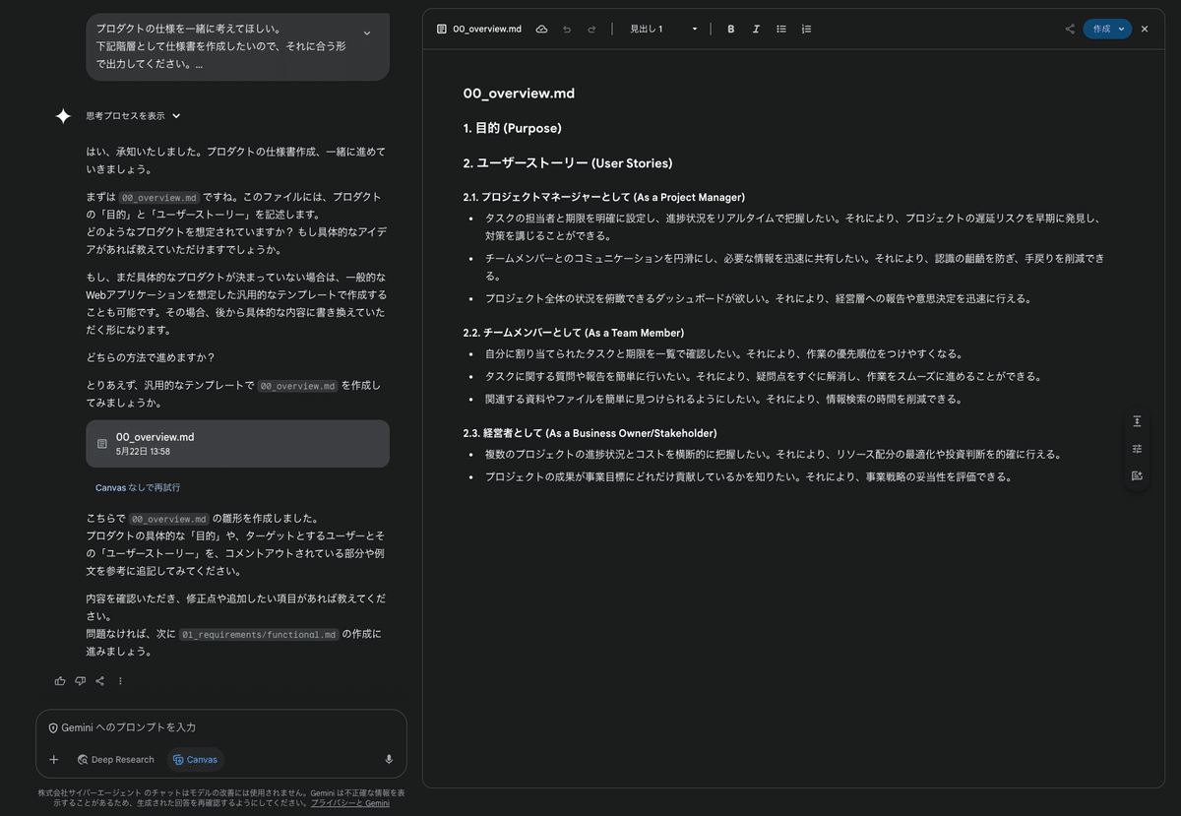Apply italic formatting to the document

(756, 29)
